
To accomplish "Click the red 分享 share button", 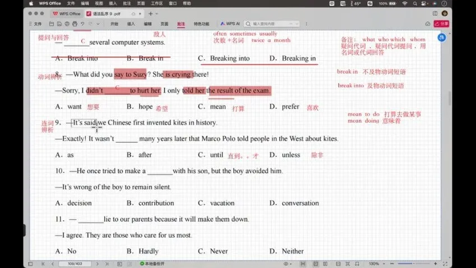I will coord(443,24).
